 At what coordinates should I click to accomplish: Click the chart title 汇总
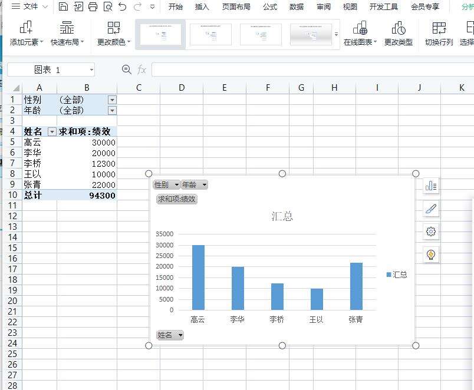282,216
